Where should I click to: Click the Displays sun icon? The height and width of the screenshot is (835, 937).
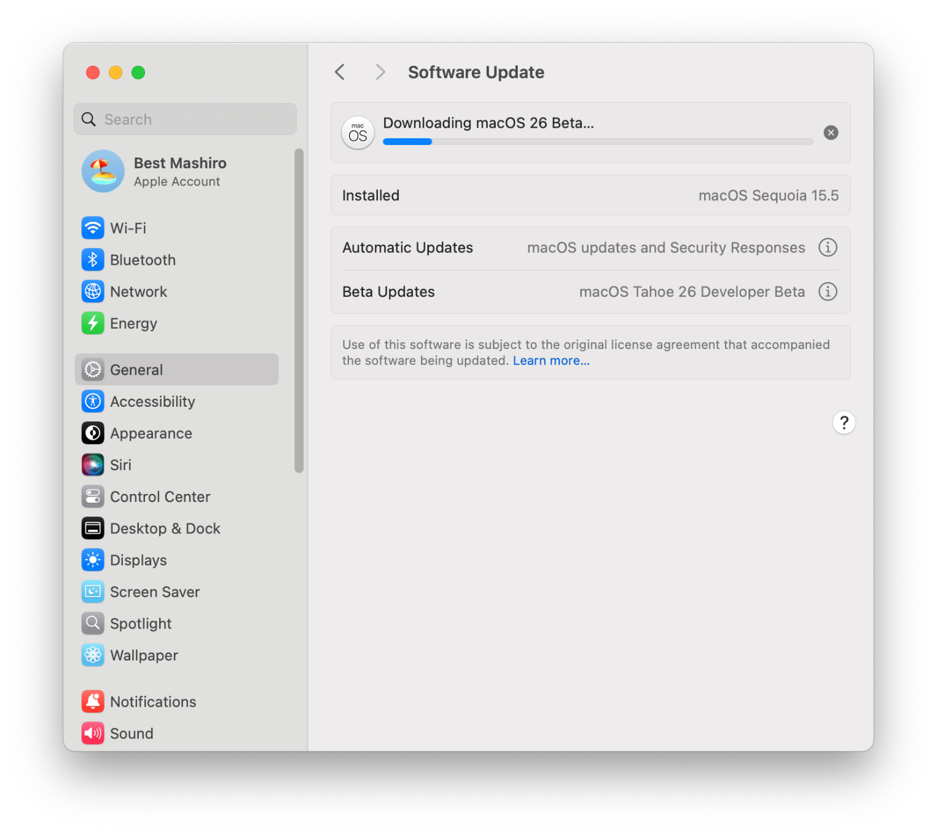click(x=93, y=560)
